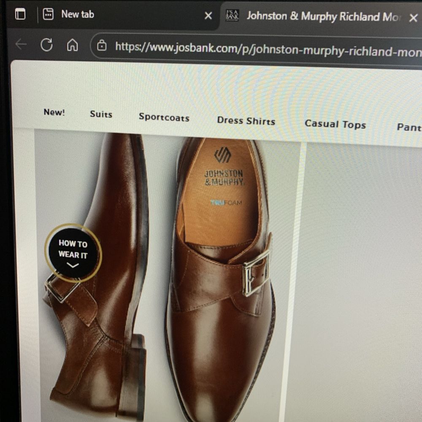Screen dimensions: 422x422
Task: Go to the Dress Shirts category
Action: pyautogui.click(x=246, y=121)
